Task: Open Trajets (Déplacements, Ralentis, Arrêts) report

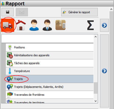Action: pos(50,87)
